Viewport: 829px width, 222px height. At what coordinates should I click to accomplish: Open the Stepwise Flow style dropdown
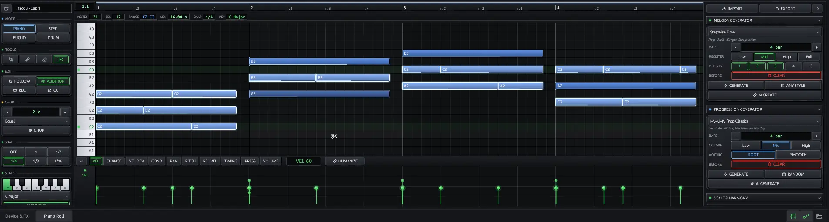(x=764, y=32)
